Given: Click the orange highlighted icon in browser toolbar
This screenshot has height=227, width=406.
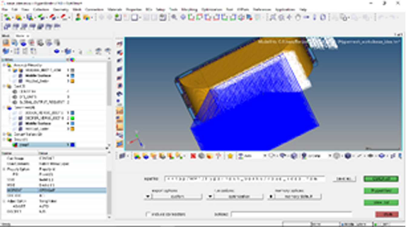Looking at the screenshot, I should click(x=6, y=43).
